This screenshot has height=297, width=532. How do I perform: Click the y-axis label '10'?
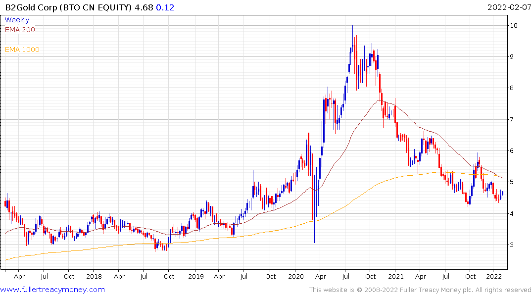(x=513, y=25)
